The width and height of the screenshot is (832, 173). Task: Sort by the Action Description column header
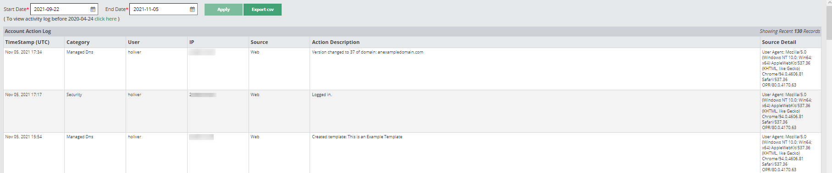(x=336, y=42)
